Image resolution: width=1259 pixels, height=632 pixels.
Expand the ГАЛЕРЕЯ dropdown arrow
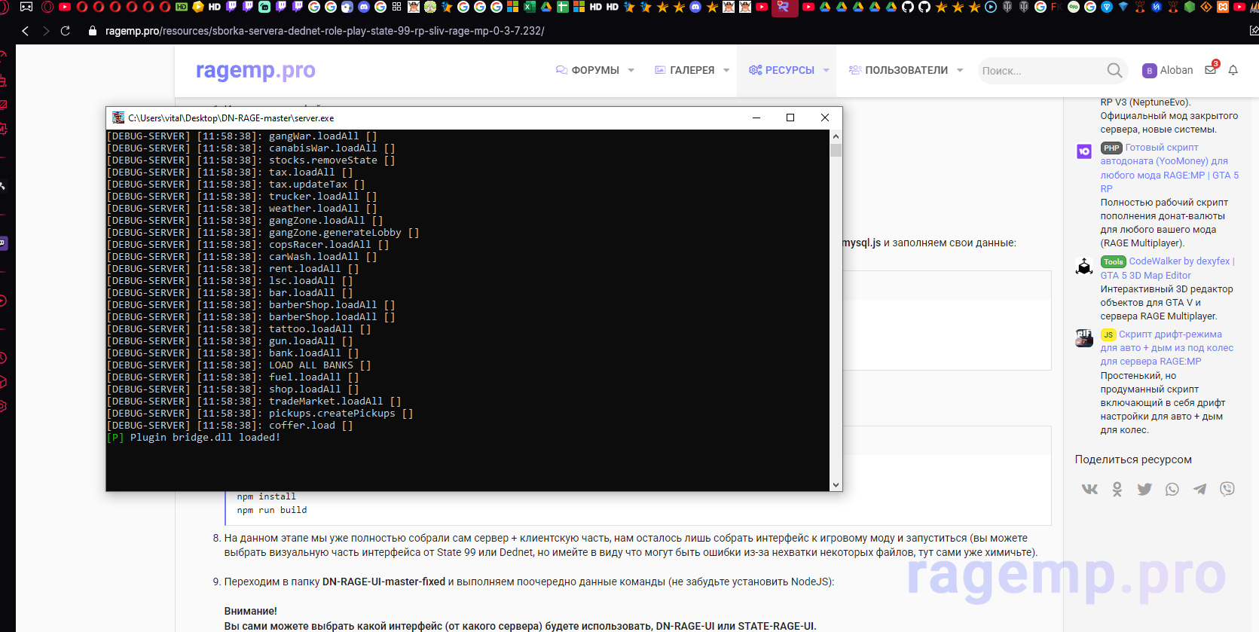coord(726,70)
